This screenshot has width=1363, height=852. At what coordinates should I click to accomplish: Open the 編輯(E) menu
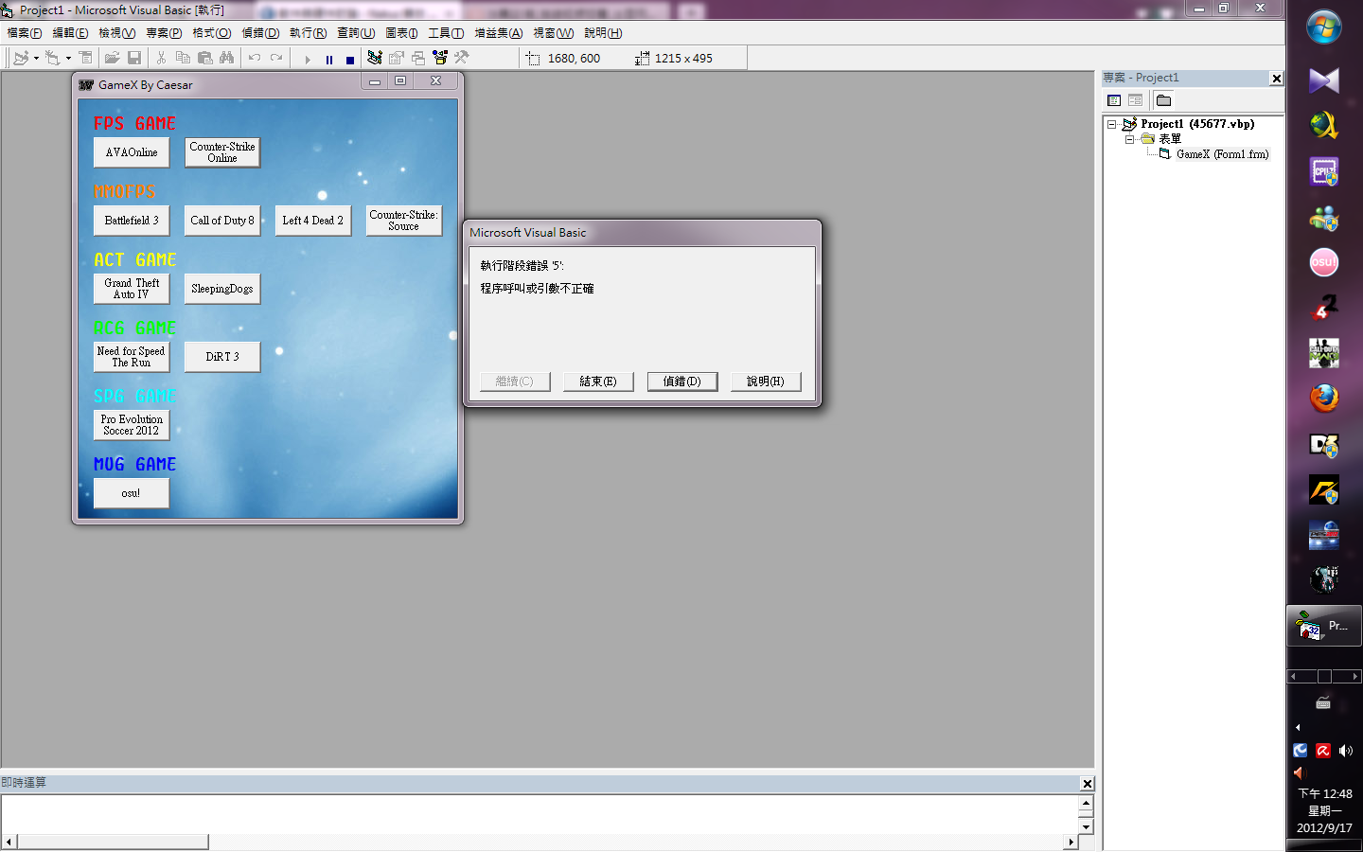coord(70,33)
